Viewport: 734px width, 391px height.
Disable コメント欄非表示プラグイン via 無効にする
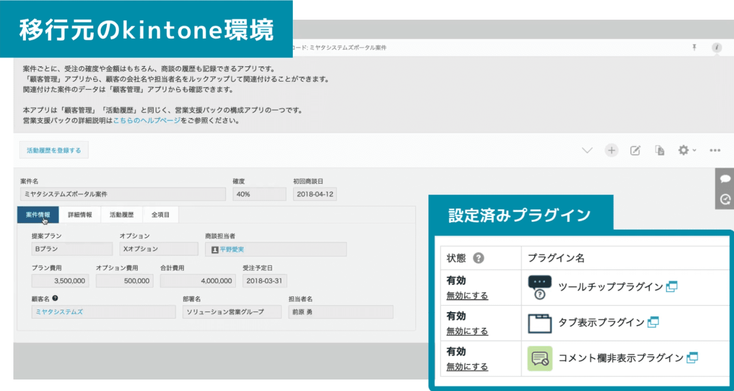coord(467,367)
